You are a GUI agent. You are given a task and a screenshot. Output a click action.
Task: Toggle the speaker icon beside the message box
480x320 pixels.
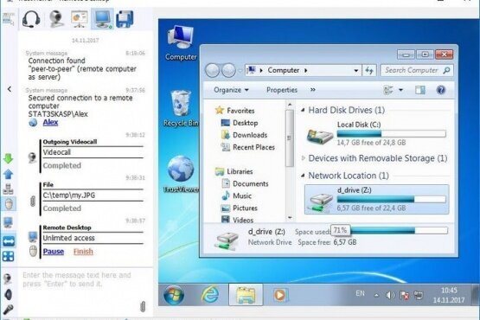[9, 295]
